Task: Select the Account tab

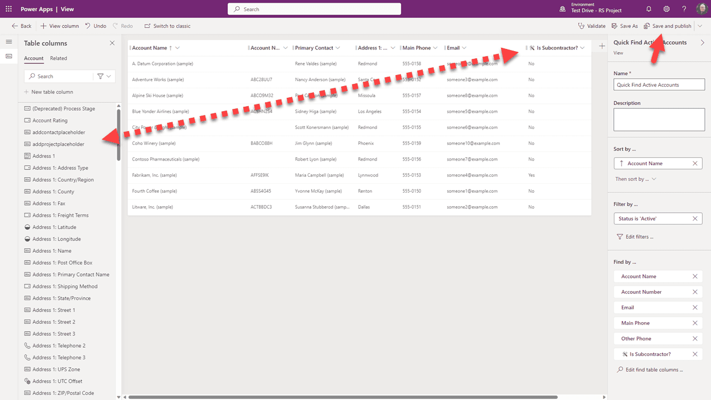Action: 33,58
